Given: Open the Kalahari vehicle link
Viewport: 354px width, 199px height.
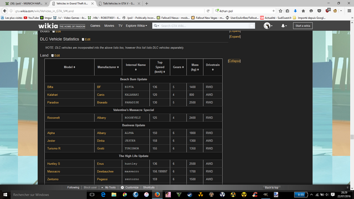Looking at the screenshot, I should [53, 95].
